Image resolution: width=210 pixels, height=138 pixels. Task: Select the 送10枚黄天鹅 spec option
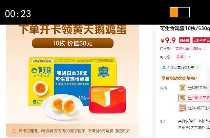[x=194, y=98]
